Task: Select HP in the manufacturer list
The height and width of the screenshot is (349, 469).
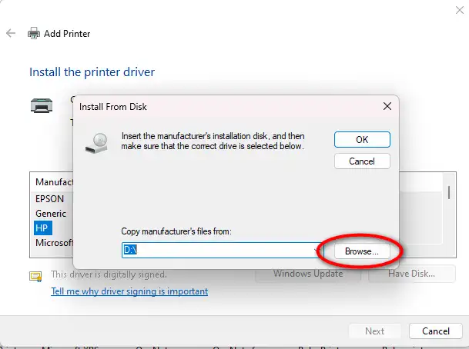Action: pos(43,228)
